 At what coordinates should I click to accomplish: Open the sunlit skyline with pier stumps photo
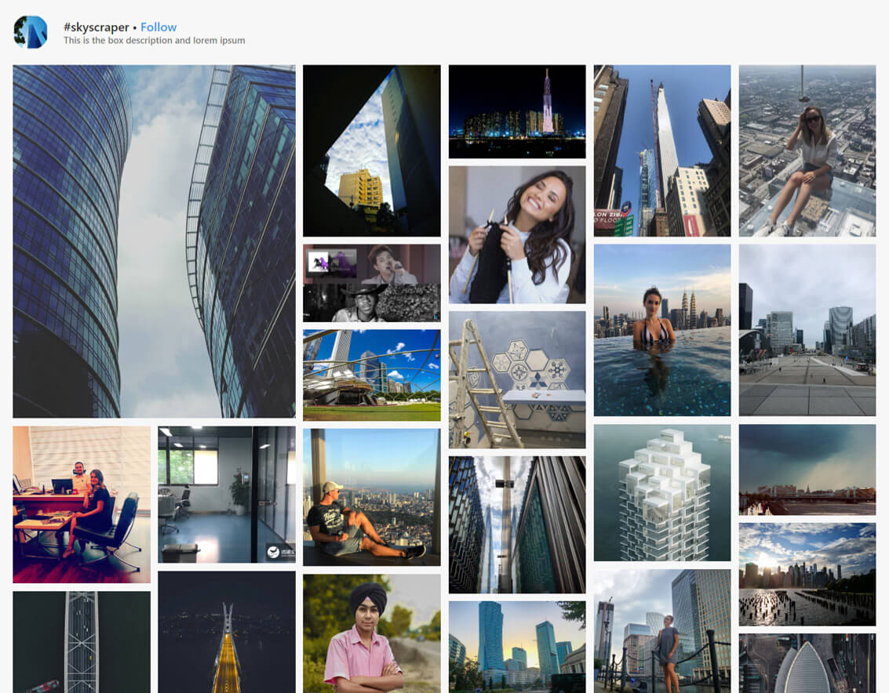click(x=807, y=575)
